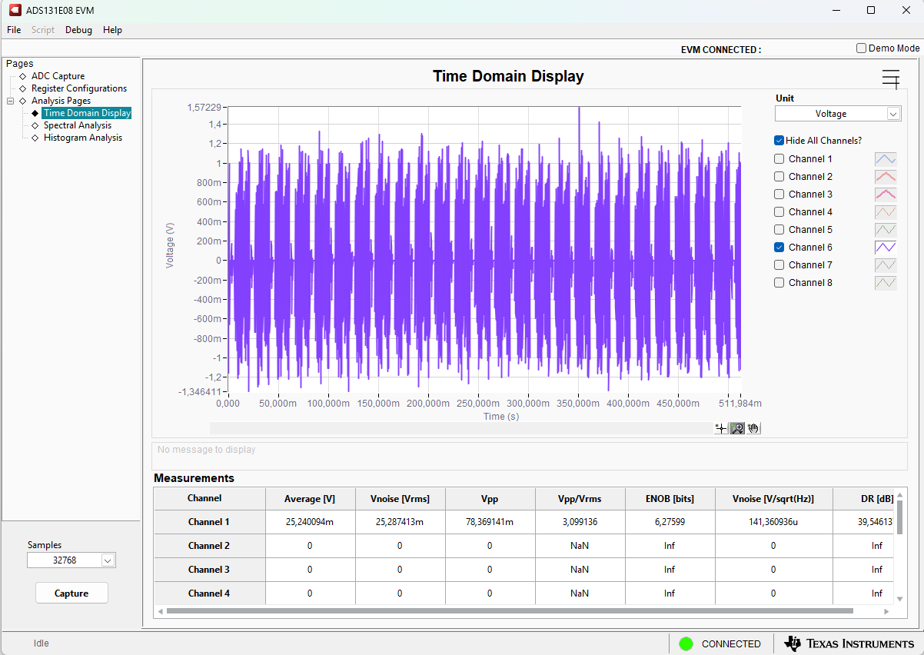The image size is (924, 655).
Task: Click the diamond bullet next to Histogram Analysis
Action: click(35, 138)
